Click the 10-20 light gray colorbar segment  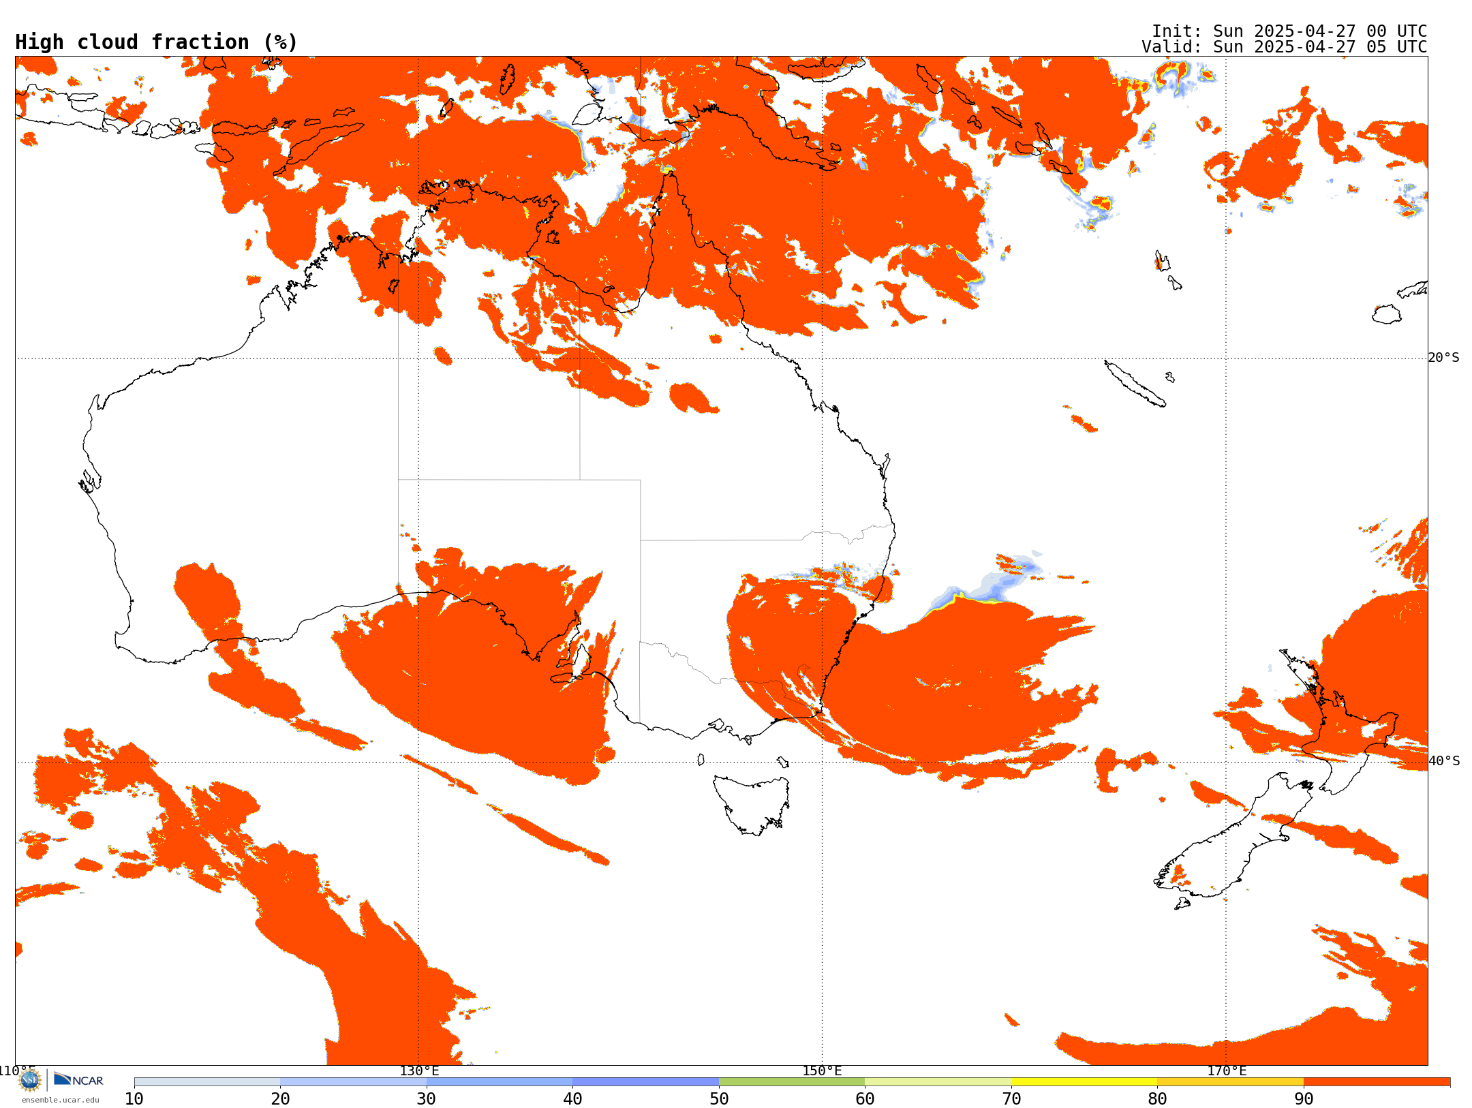tap(207, 1082)
